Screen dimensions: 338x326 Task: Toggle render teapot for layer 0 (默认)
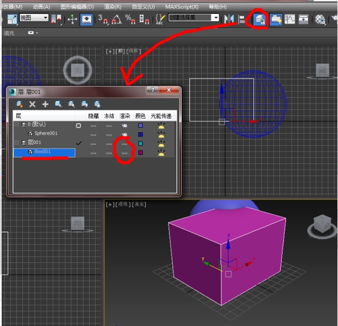click(x=124, y=125)
